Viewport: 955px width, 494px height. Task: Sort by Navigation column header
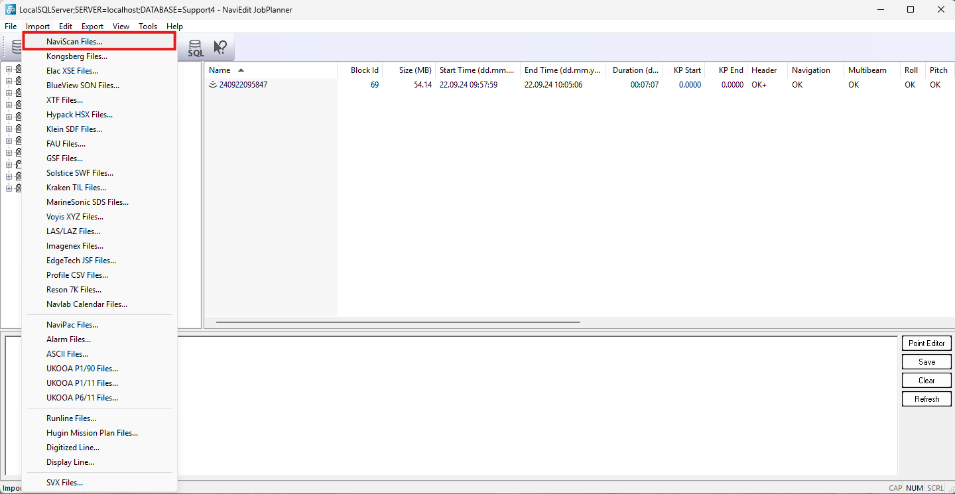[x=816, y=70]
